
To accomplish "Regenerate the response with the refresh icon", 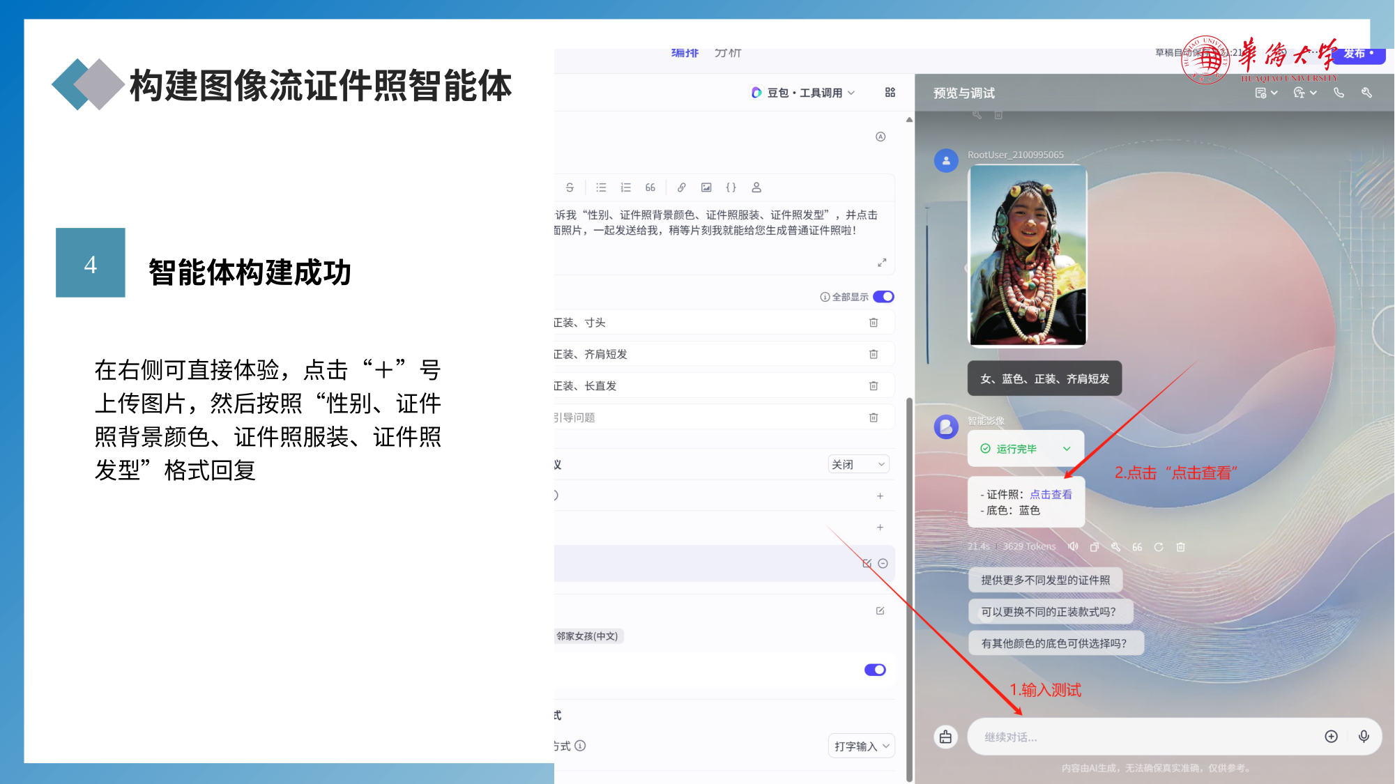I will 1159,547.
